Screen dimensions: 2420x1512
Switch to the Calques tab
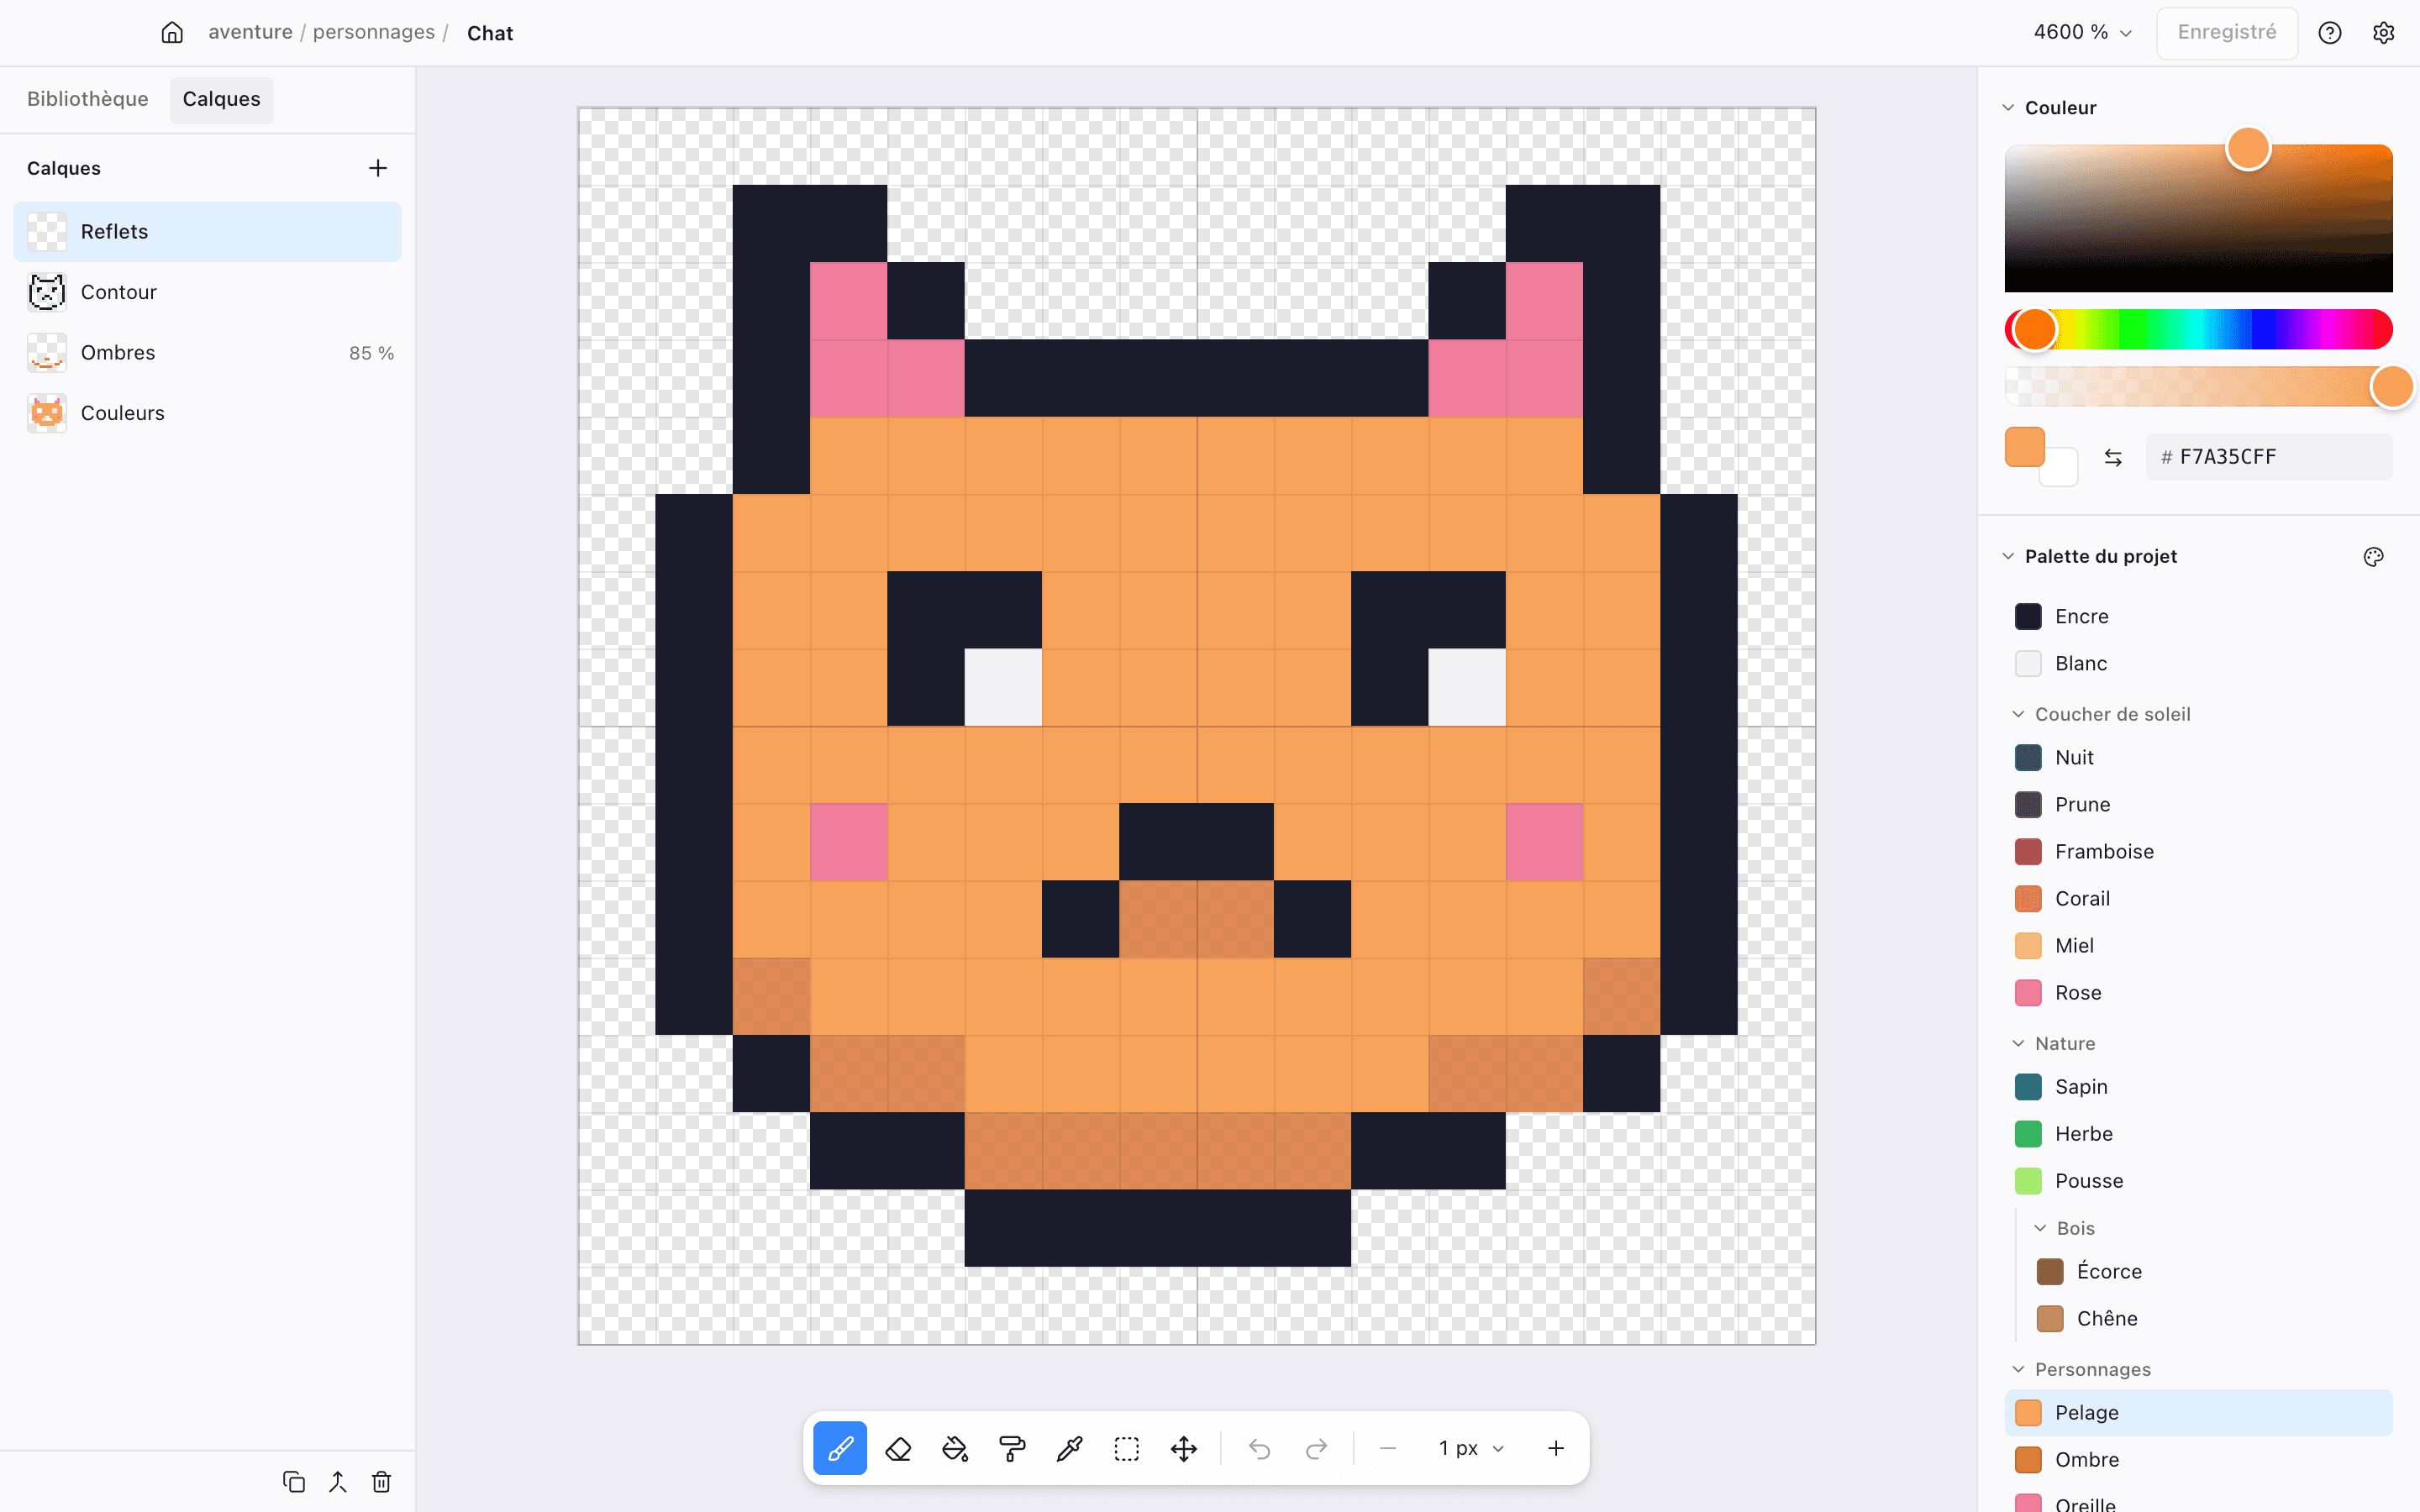(221, 99)
